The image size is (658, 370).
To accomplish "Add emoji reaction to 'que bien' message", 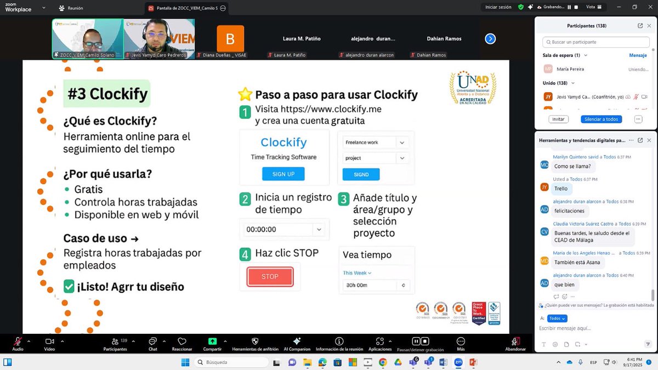I will point(565,297).
